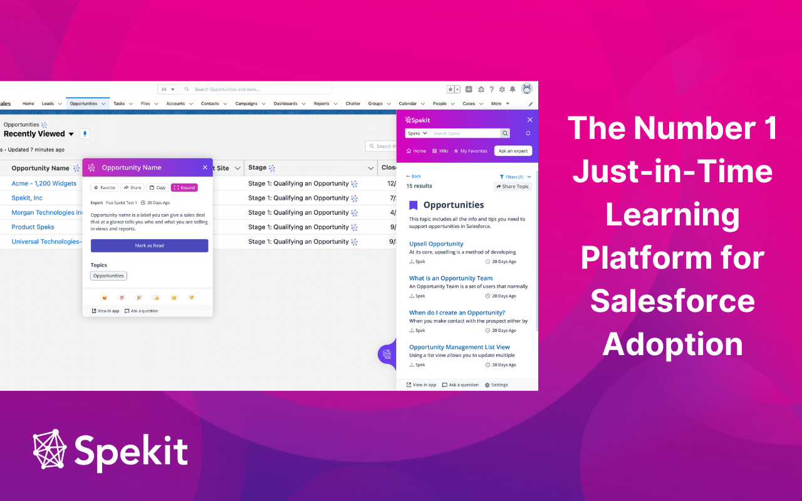The width and height of the screenshot is (802, 501).
Task: Open the Upsell Opportunity spek
Action: [x=436, y=244]
